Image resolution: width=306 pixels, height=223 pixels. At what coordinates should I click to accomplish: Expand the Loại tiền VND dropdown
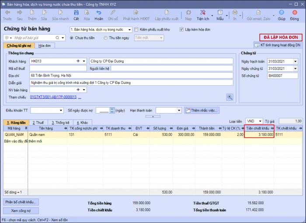click(x=260, y=121)
